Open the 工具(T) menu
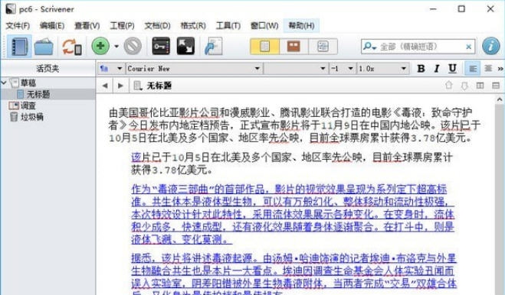The height and width of the screenshot is (295, 505). [228, 25]
